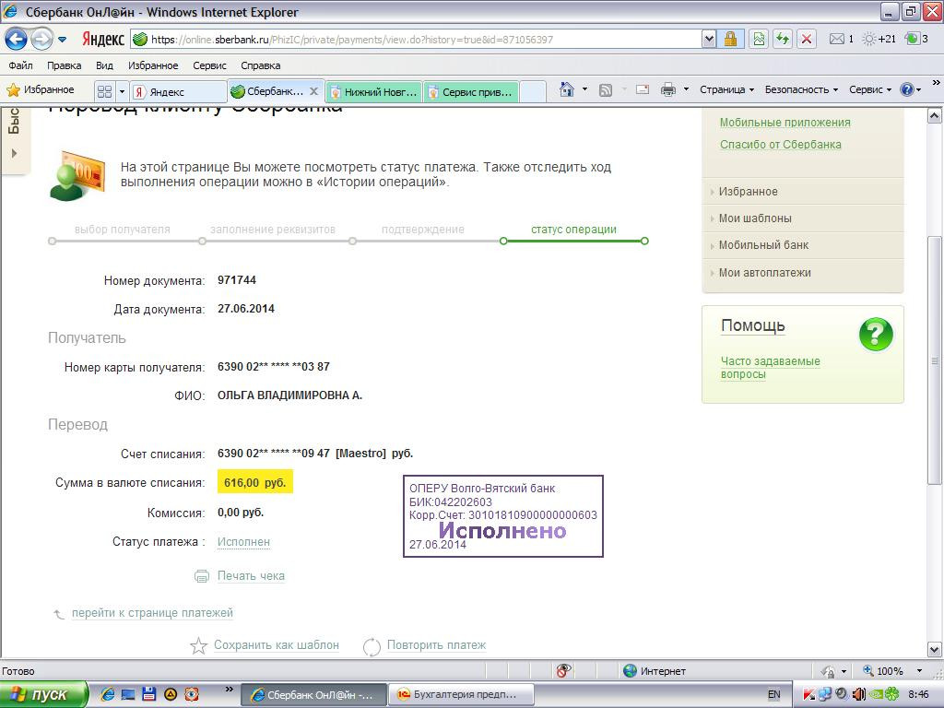Click the pop-up blocker icon in status bar
Image resolution: width=944 pixels, height=708 pixels.
coord(563,671)
